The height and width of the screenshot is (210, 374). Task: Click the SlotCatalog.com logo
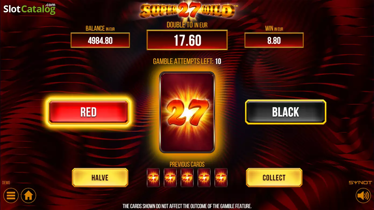click(29, 9)
